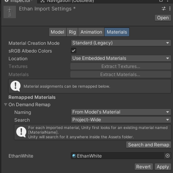Click the Search and Remap button
The image size is (173, 173).
click(x=149, y=145)
